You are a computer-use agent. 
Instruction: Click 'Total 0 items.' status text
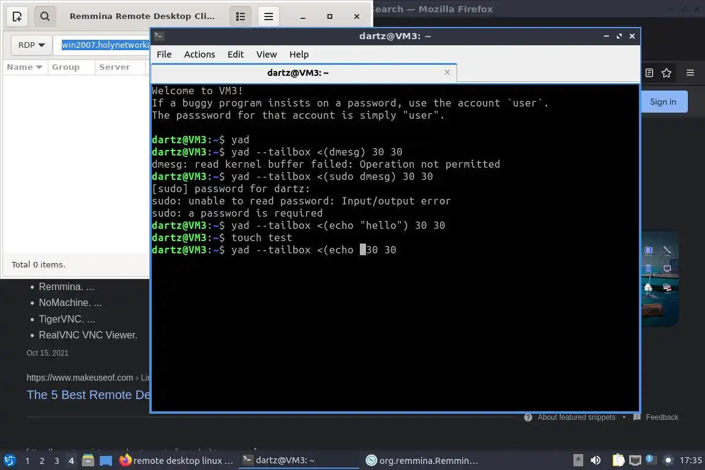38,265
